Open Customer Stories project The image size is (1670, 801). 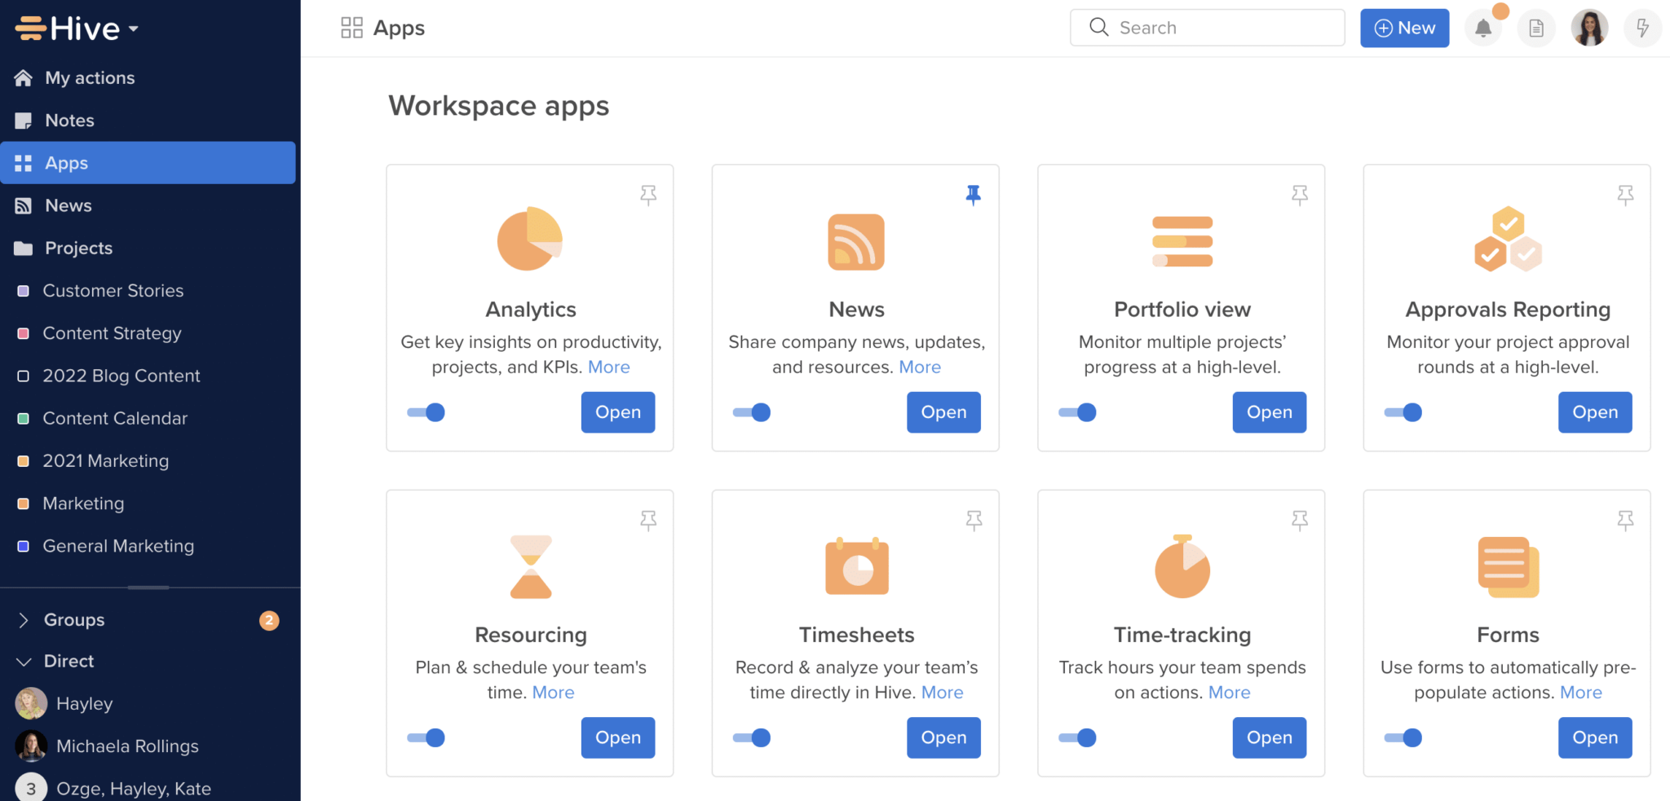coord(113,290)
